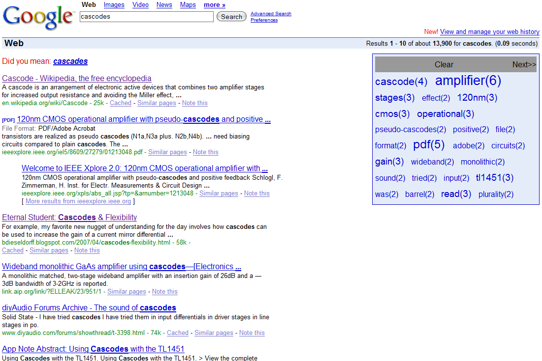Select the 'barrel(2)' tag
542x361 pixels.
(x=419, y=194)
